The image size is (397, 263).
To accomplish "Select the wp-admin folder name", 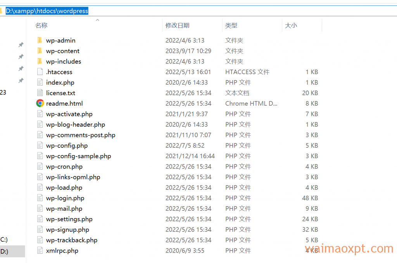I will (61, 41).
